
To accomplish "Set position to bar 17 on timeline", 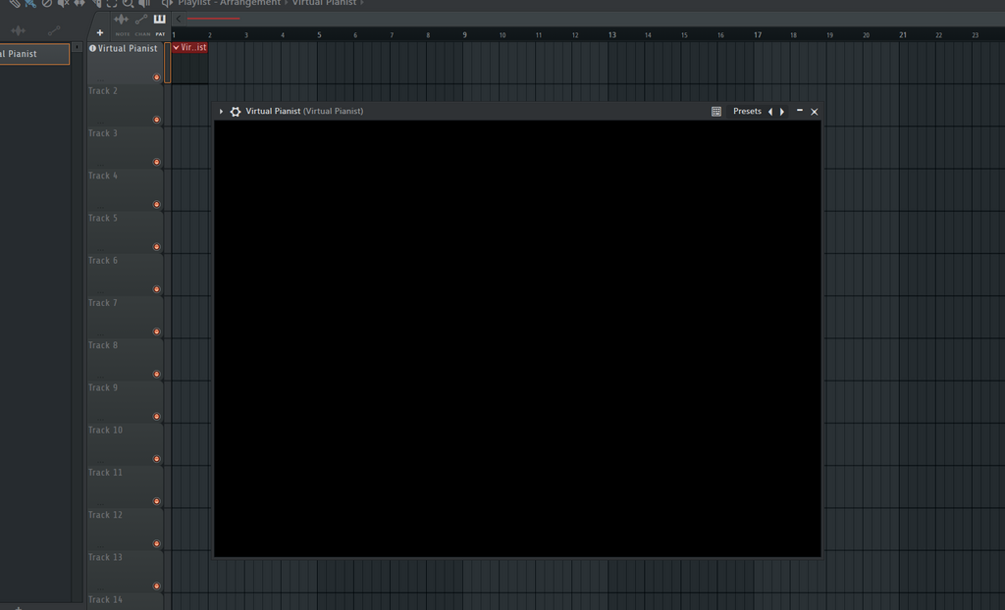I will [758, 35].
